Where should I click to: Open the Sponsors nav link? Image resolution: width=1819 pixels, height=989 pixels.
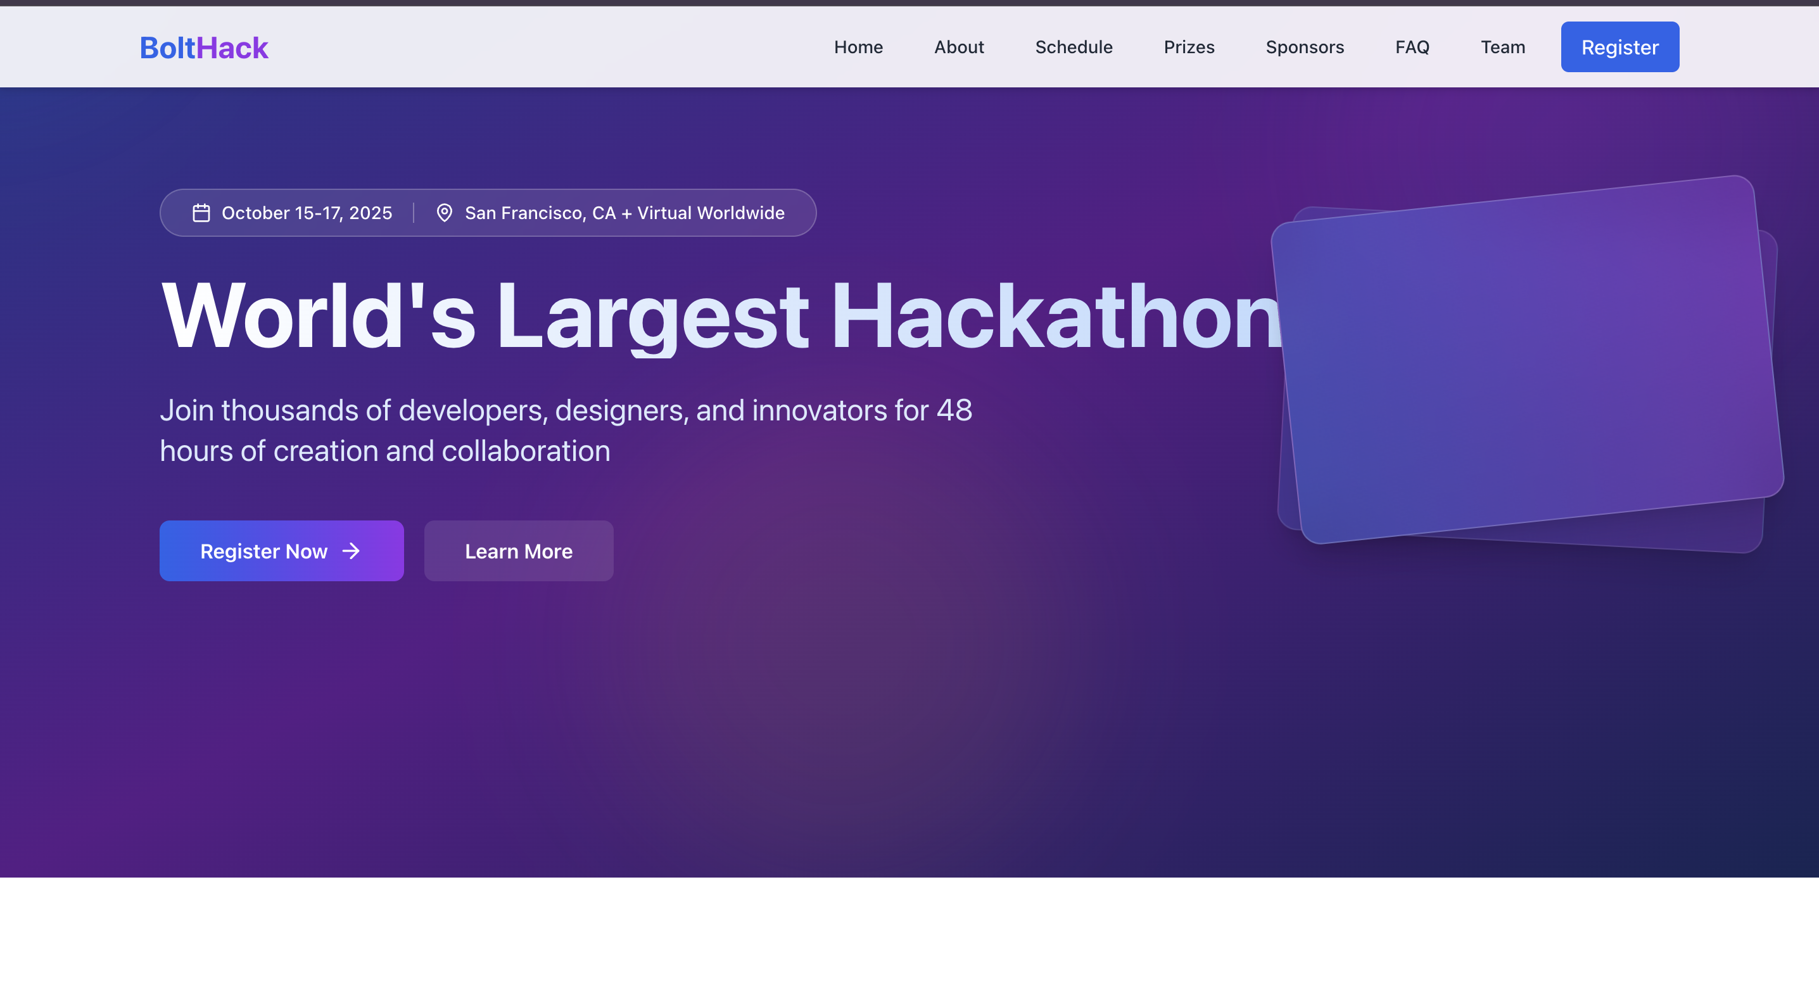click(1304, 47)
